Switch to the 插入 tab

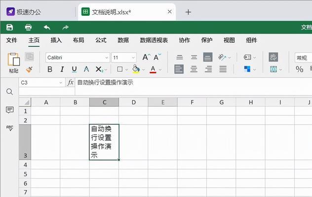[56, 40]
